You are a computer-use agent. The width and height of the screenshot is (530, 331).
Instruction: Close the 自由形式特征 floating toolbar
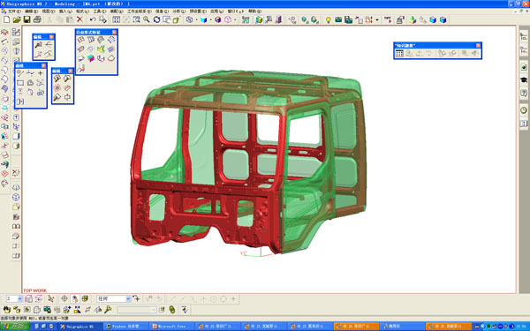[114, 32]
